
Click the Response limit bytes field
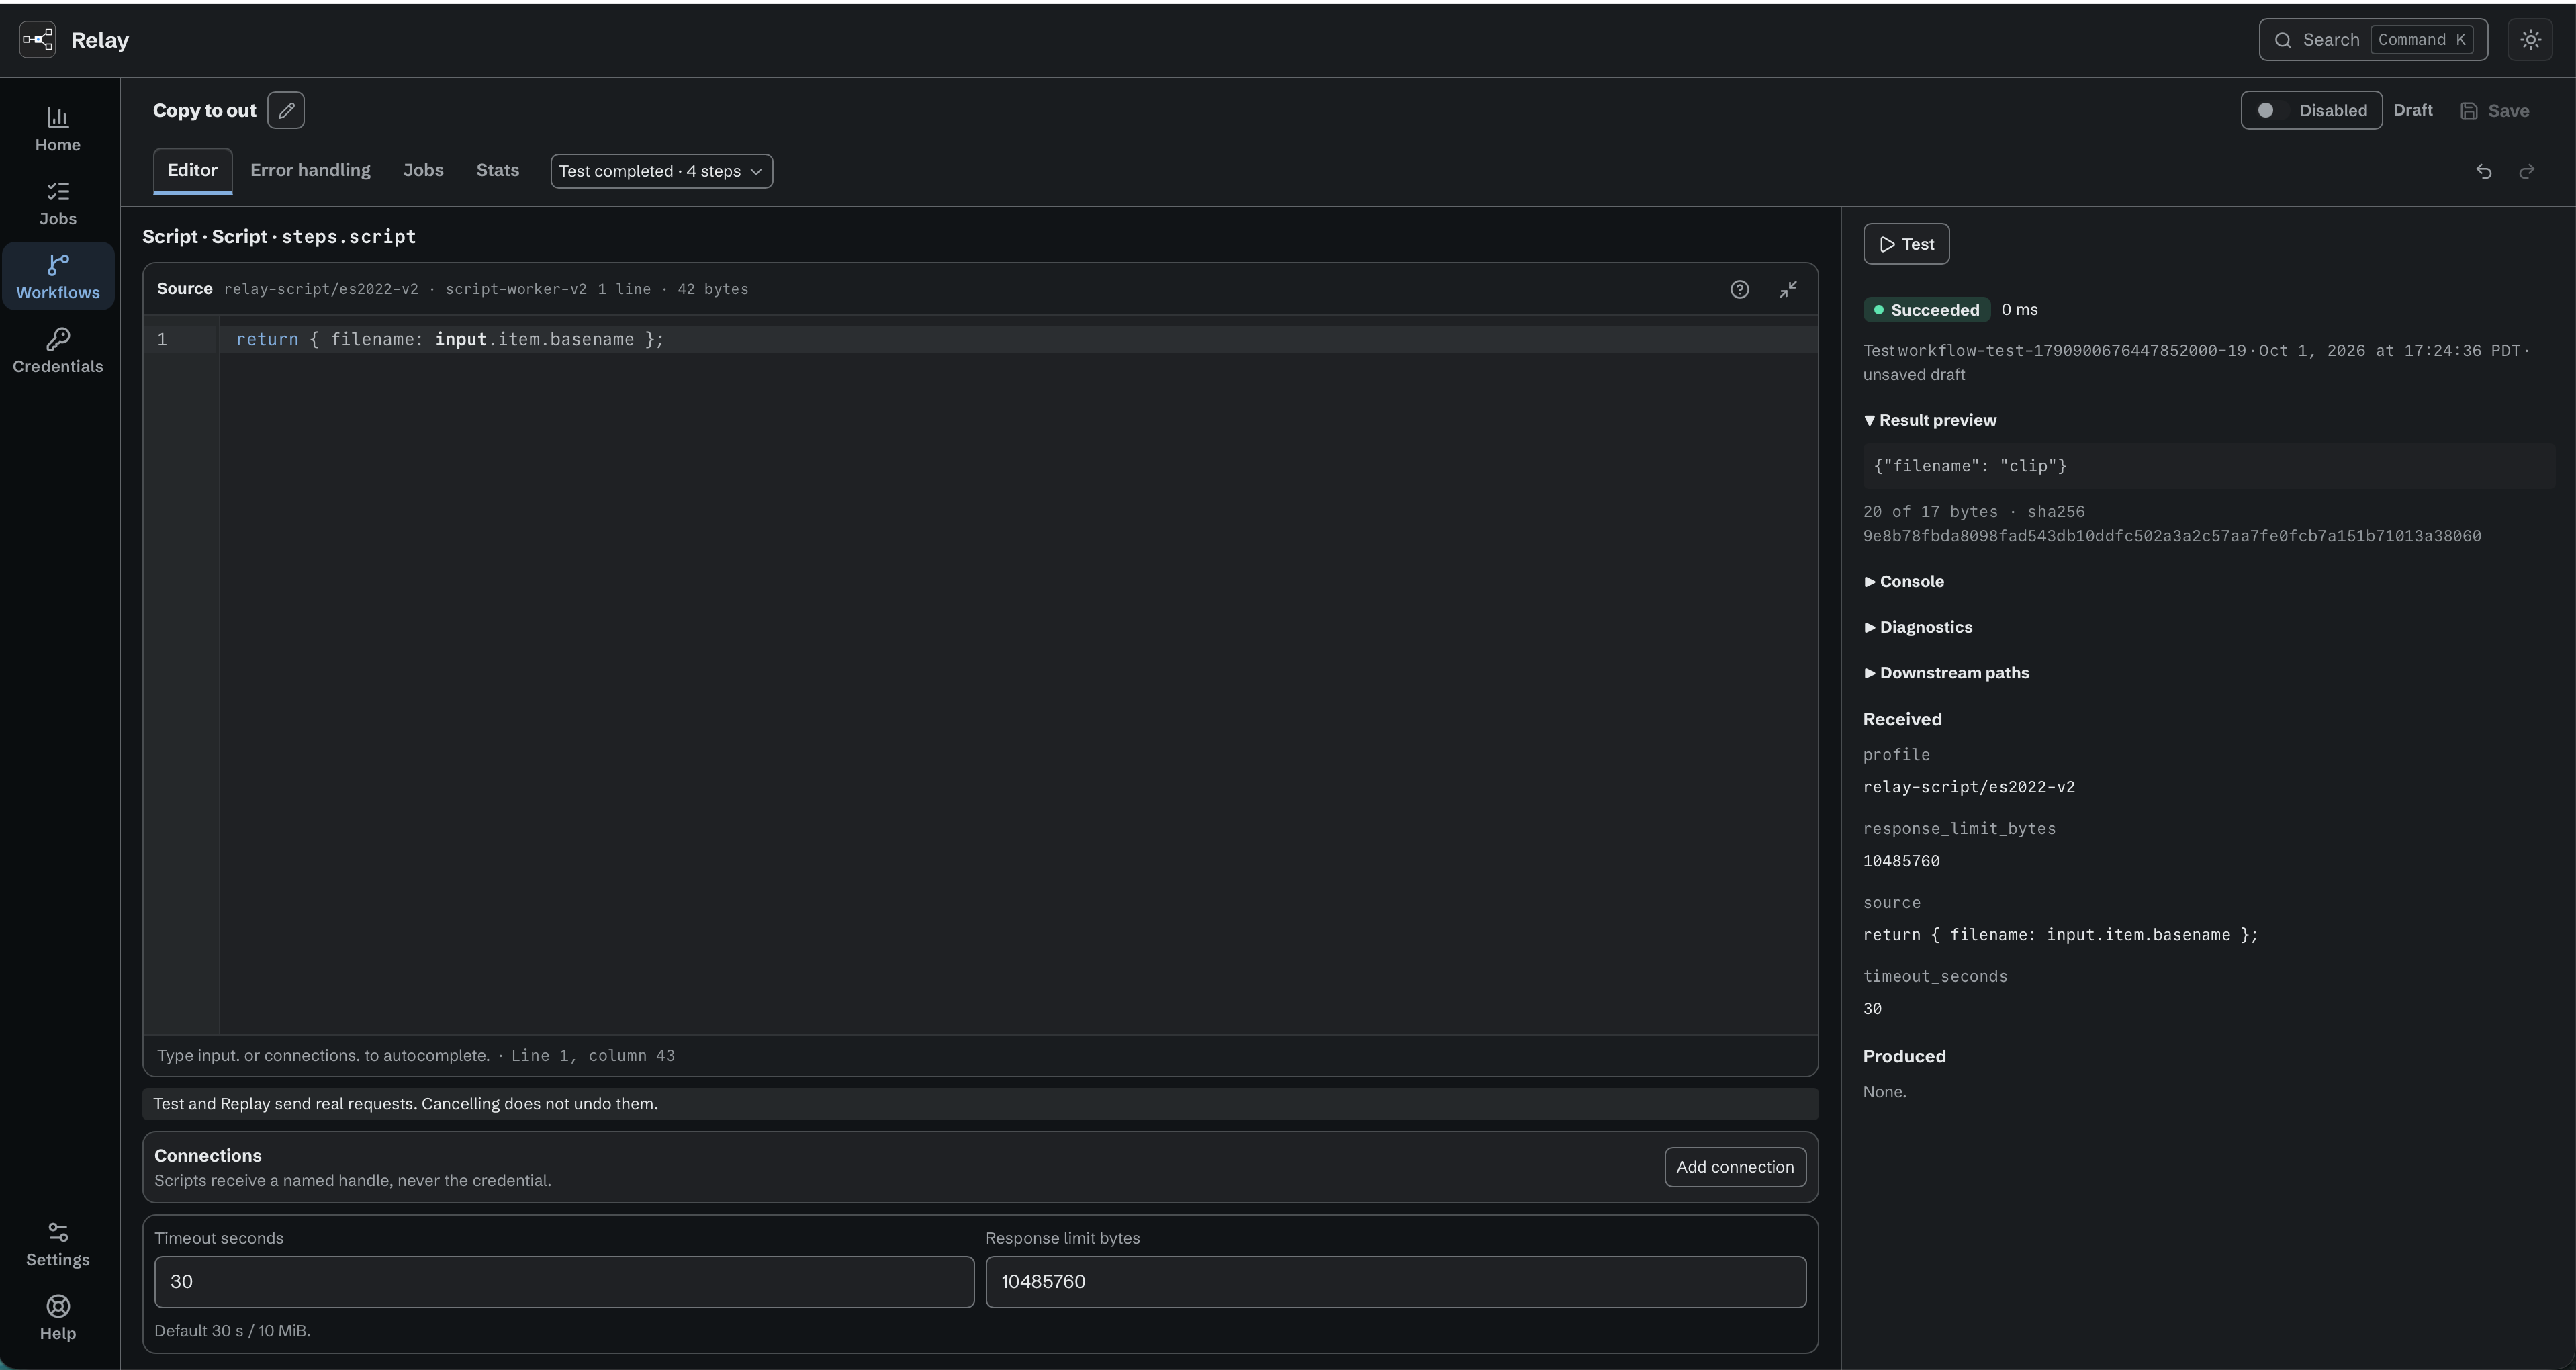tap(1395, 1282)
